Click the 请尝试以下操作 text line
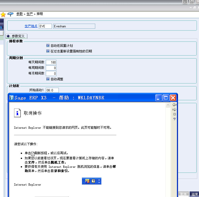Viewport: 199px width, 197px height. (26, 144)
